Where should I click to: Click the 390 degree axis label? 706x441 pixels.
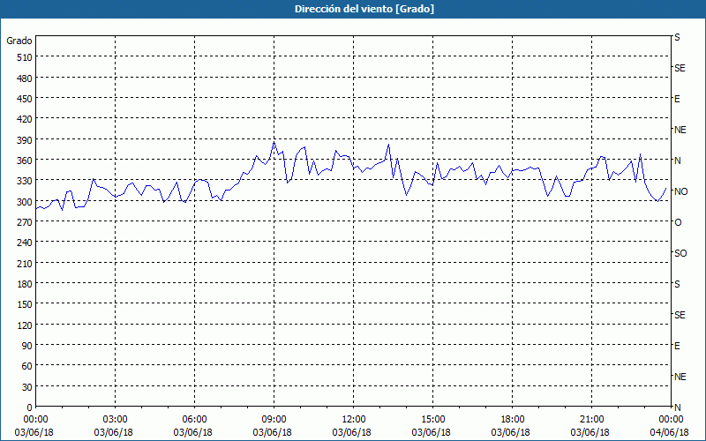coord(26,140)
